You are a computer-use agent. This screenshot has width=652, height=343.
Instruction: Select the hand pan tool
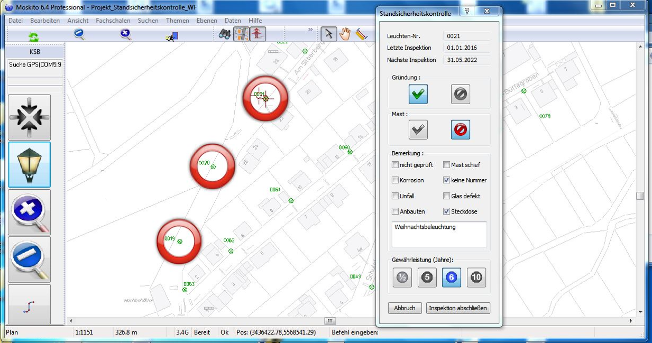tap(345, 34)
